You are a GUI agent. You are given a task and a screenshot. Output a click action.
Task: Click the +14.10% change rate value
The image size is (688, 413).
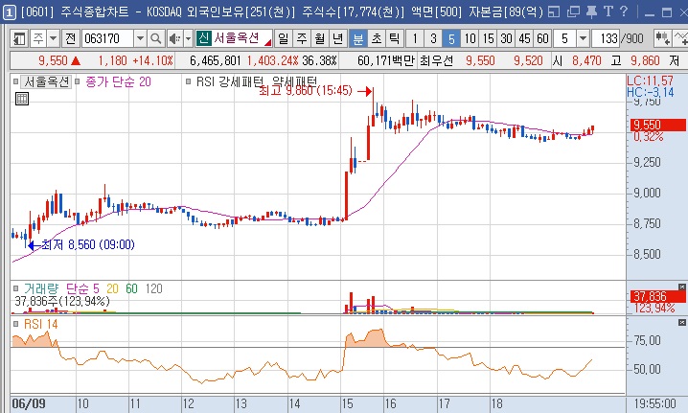tap(153, 60)
